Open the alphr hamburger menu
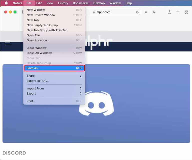192x160 pixels. tap(8, 42)
